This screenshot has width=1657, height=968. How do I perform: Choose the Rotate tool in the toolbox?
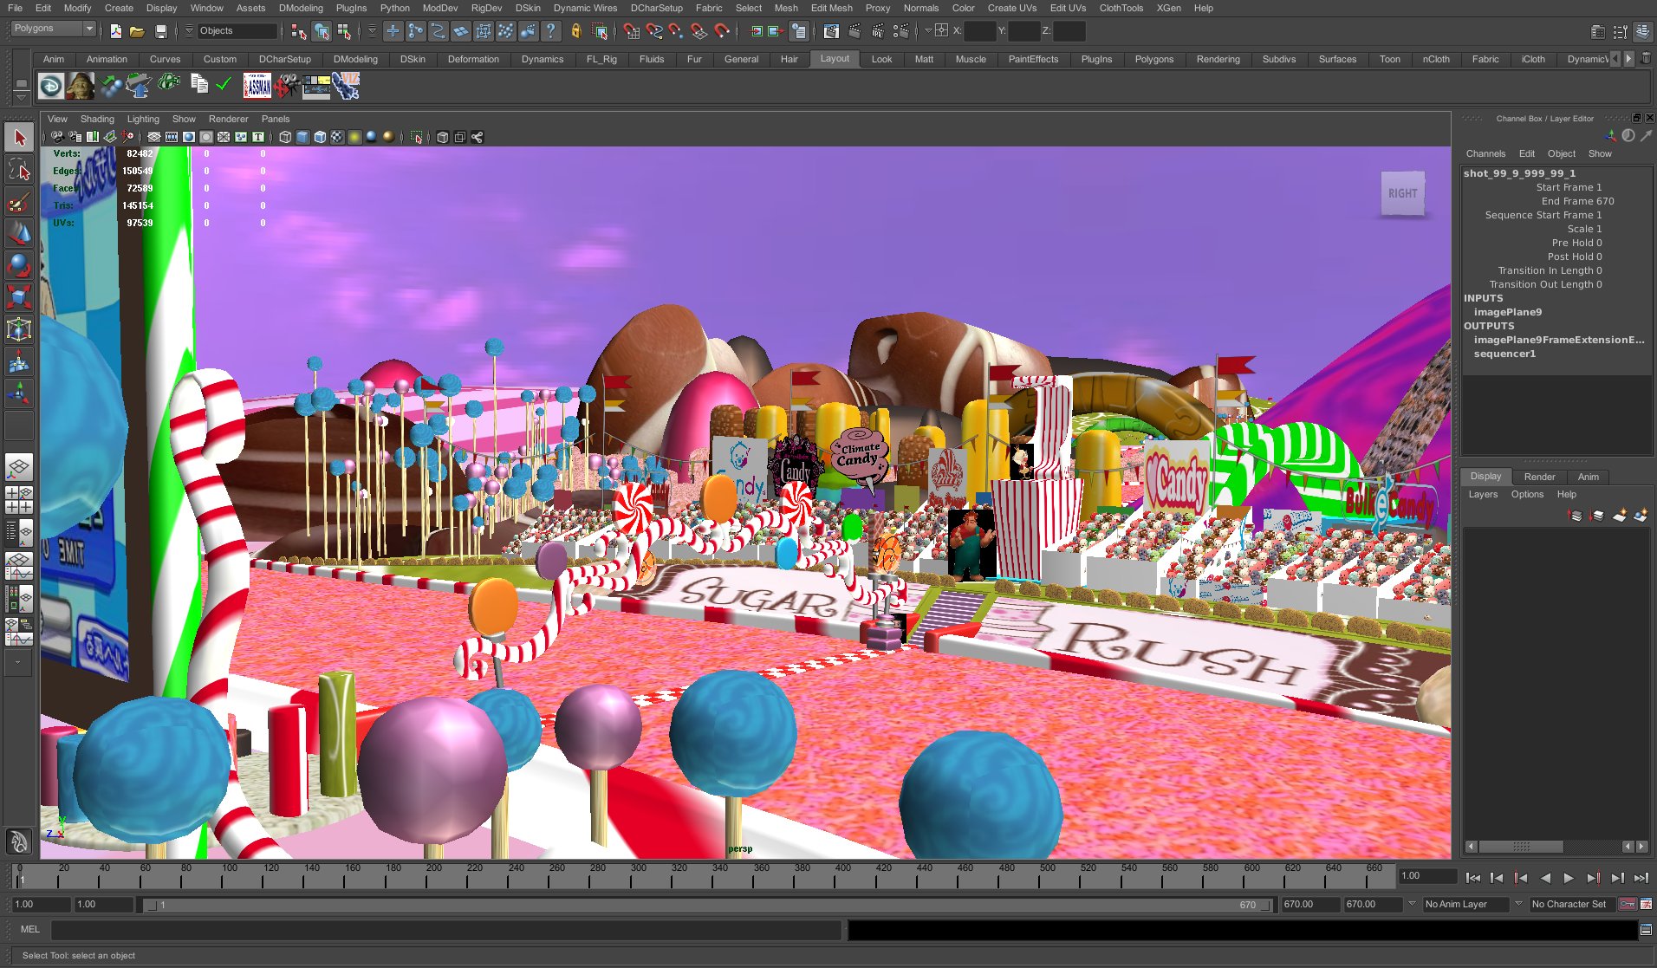point(19,265)
